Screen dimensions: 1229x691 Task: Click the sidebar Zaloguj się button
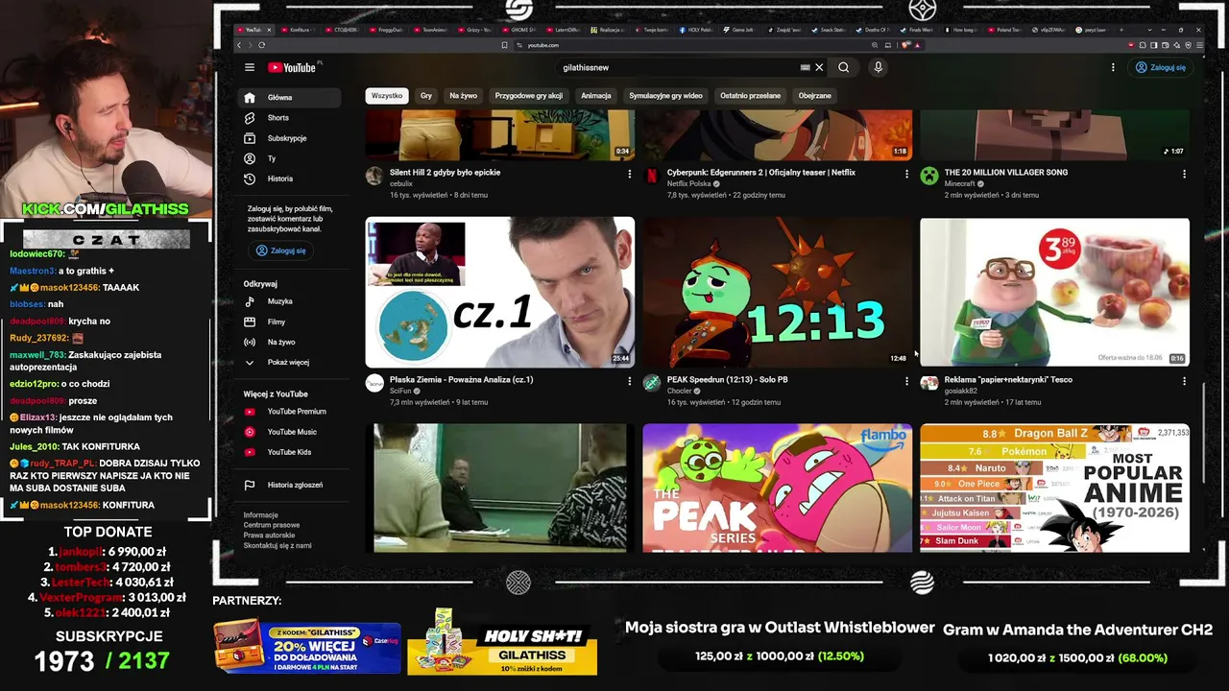click(280, 250)
